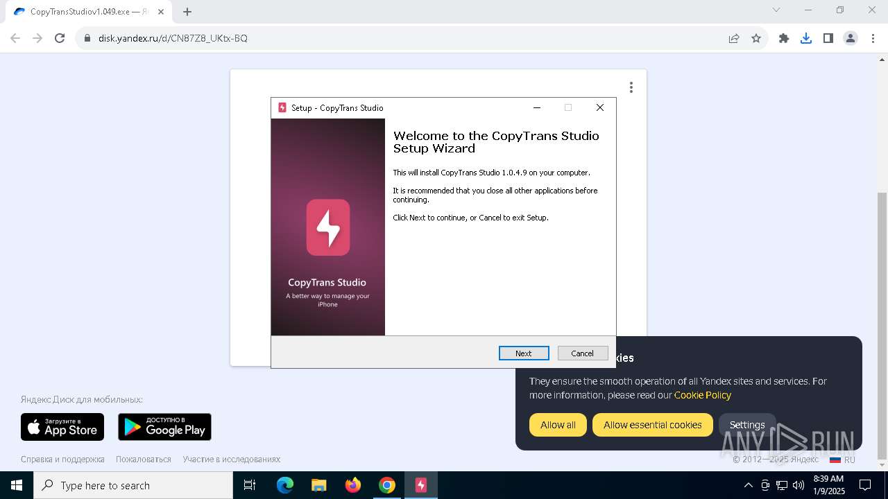Click the Пожаловаться link
The height and width of the screenshot is (499, 888).
tap(144, 459)
